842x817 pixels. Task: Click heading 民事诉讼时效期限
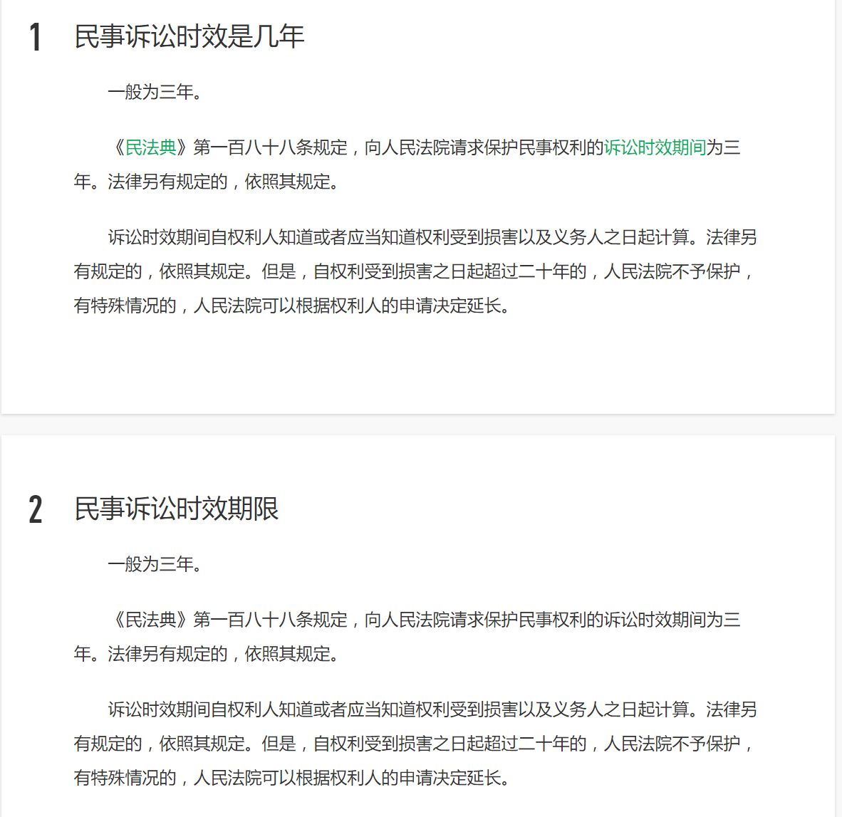point(177,509)
